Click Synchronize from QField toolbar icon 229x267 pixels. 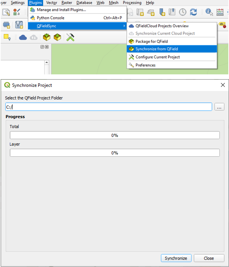pos(57,37)
